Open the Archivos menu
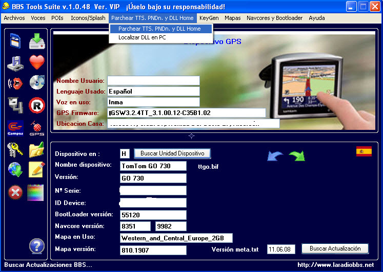This screenshot has width=383, height=272. tap(14, 18)
